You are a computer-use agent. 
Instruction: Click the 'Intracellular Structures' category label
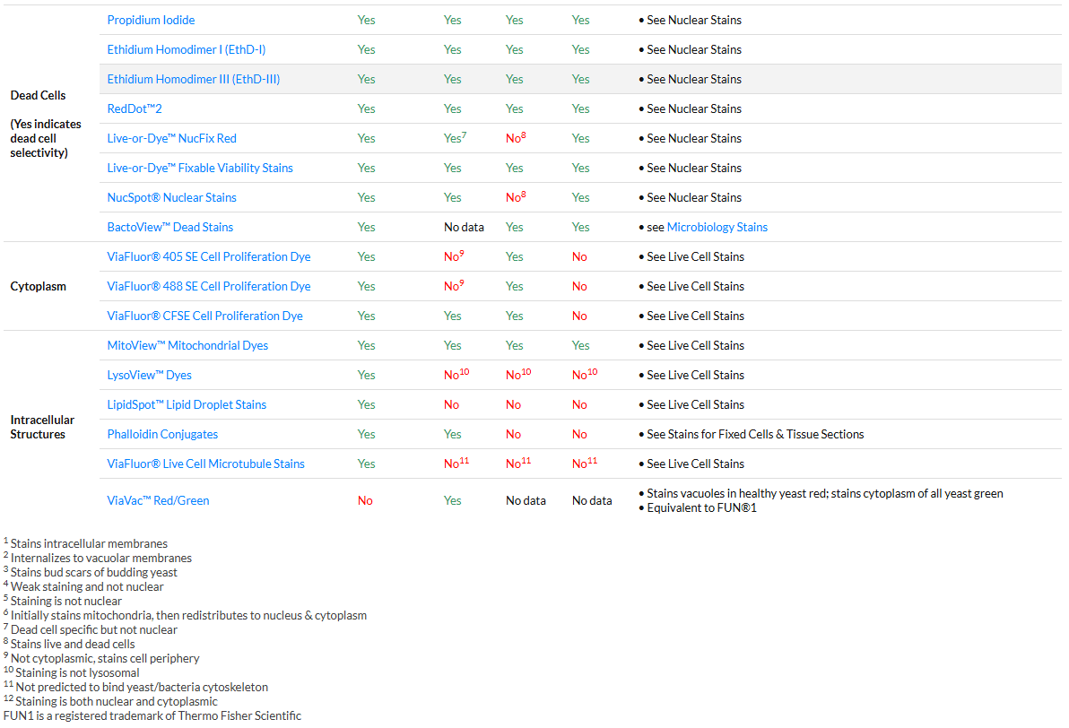42,427
